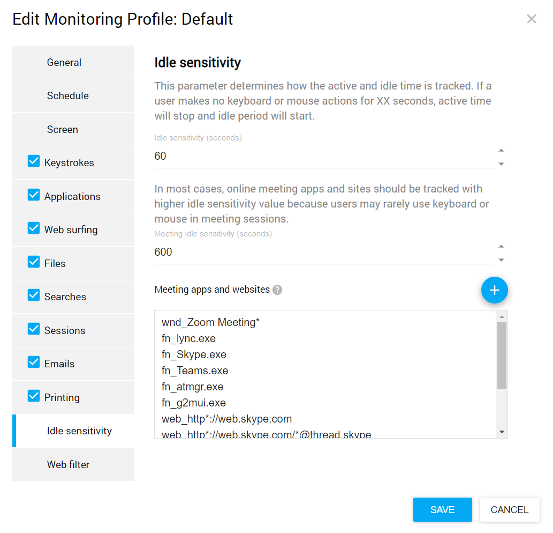Decrease meeting idle sensitivity value

501,260
